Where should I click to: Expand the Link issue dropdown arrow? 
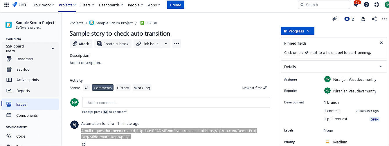point(166,44)
